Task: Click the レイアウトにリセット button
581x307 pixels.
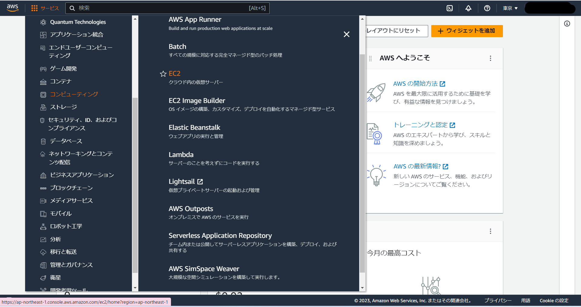Action: pos(396,31)
